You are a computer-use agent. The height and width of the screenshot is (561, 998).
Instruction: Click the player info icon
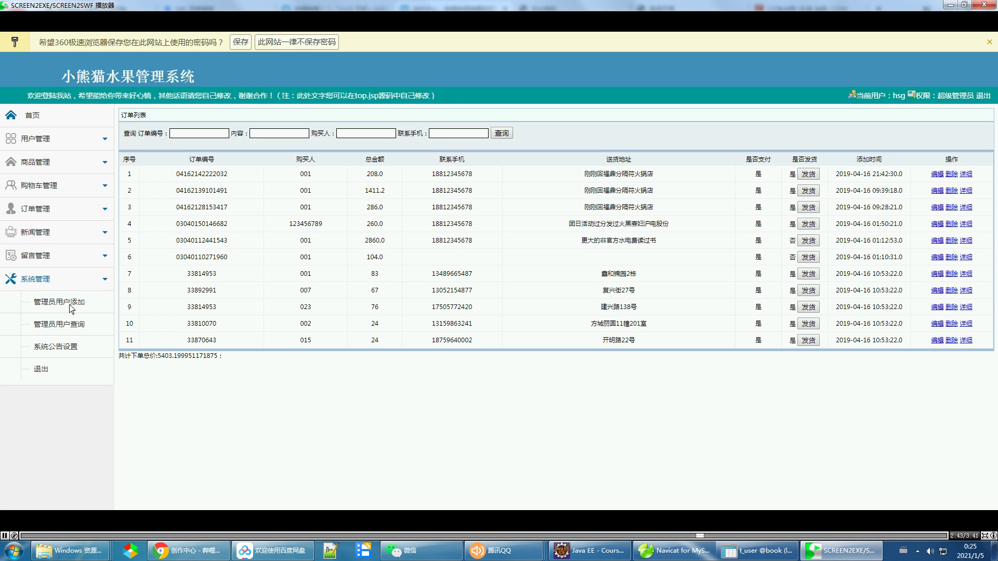[x=993, y=536]
